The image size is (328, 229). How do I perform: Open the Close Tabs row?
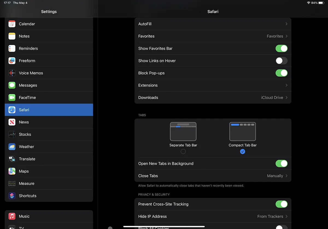click(213, 176)
